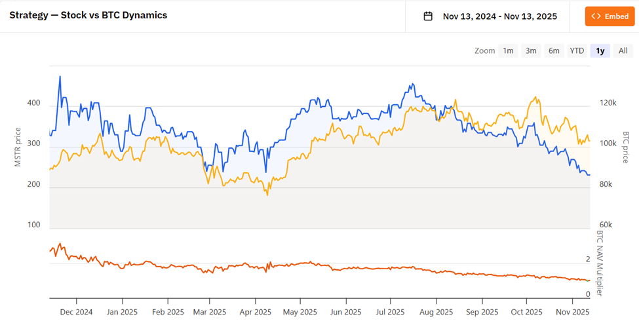Click the Dec 2024 x-axis label
The width and height of the screenshot is (639, 323).
[x=77, y=312]
